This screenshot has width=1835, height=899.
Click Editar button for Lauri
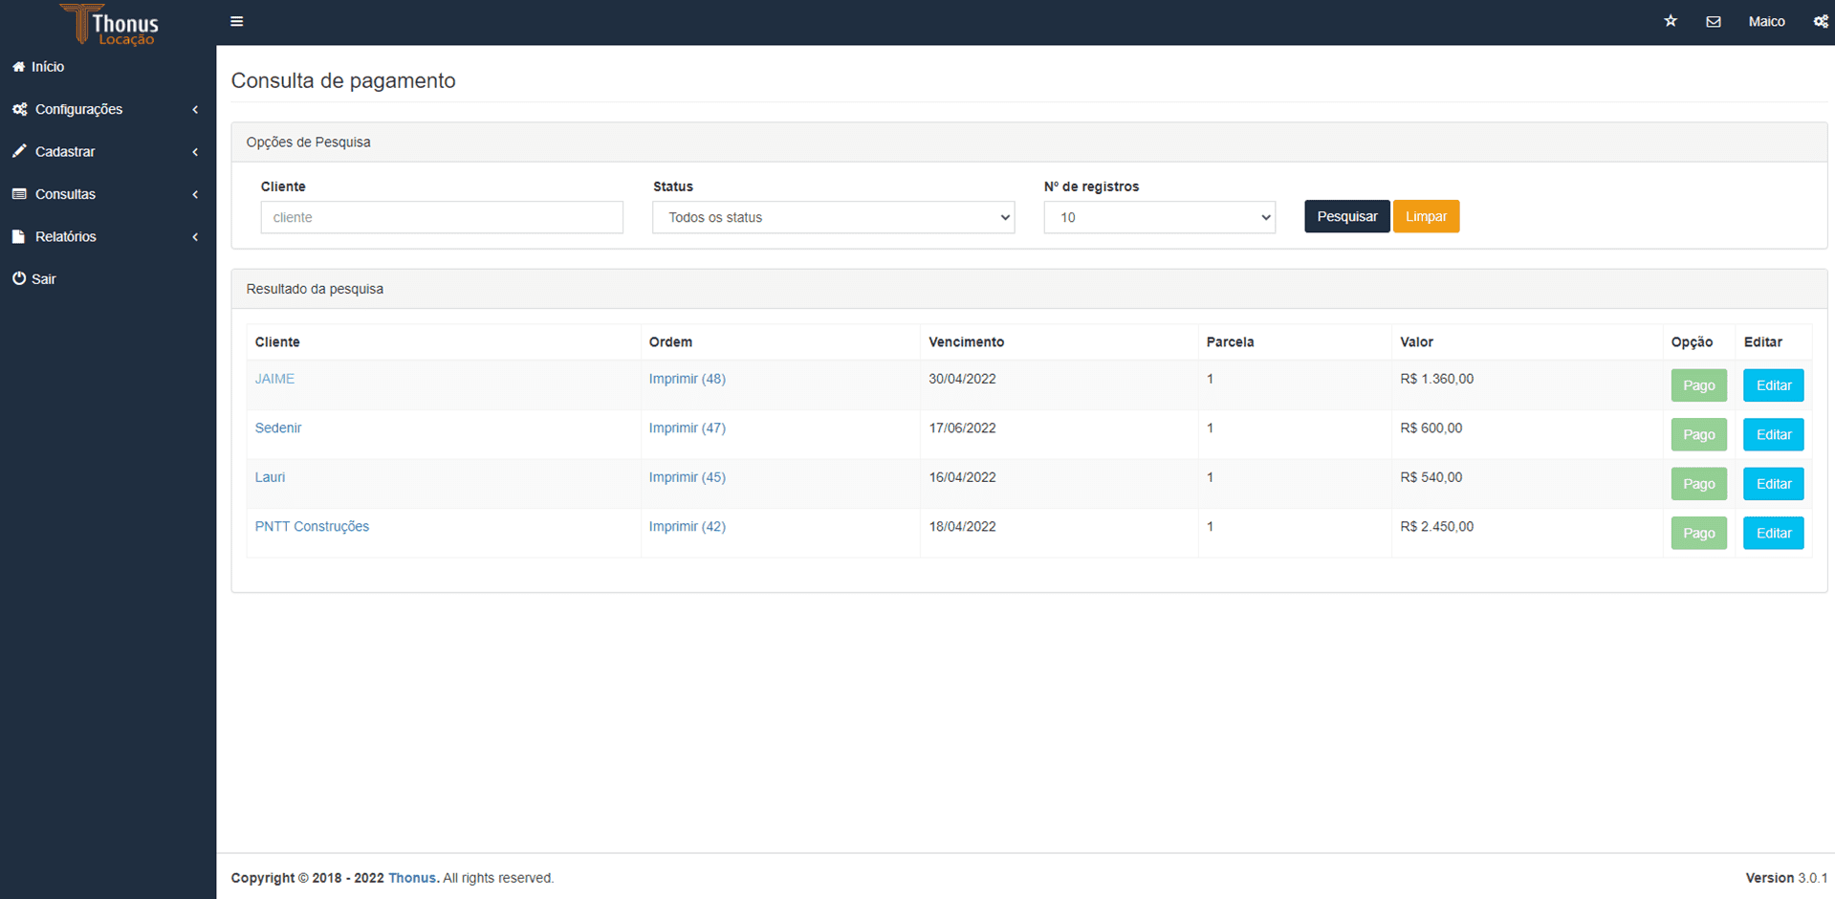[1774, 484]
